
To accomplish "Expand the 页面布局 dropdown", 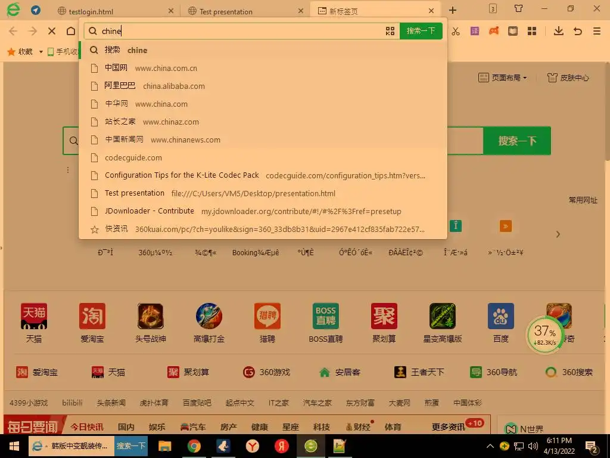I will tap(503, 78).
